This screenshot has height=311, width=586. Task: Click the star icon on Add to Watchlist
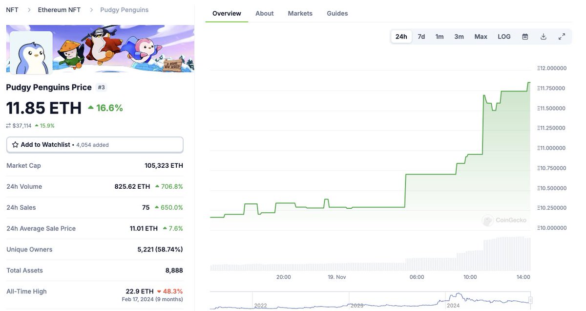16,144
